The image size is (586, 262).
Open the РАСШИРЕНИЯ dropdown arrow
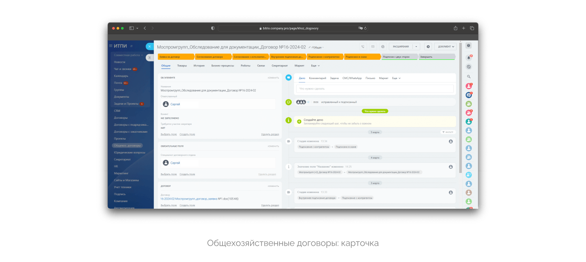tap(416, 46)
